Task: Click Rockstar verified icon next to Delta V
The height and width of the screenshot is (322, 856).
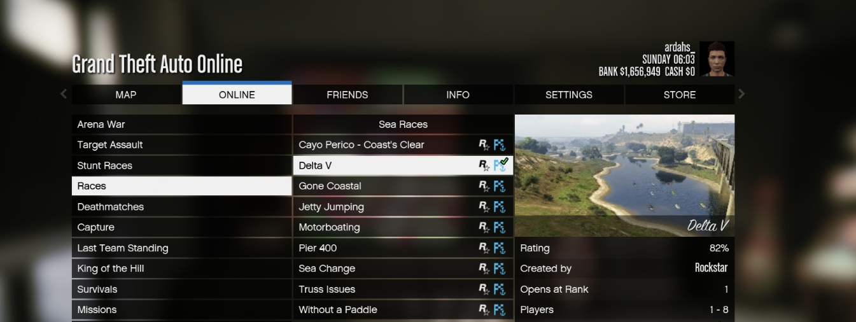Action: click(x=484, y=165)
